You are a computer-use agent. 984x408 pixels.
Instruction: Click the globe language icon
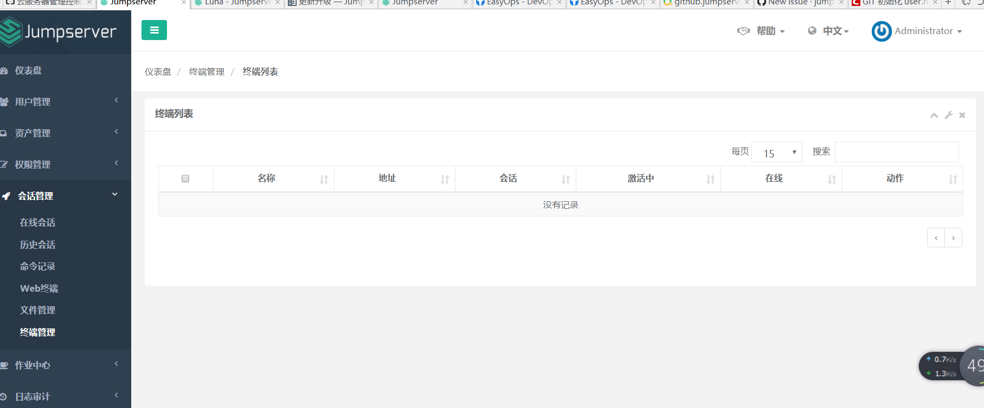812,31
